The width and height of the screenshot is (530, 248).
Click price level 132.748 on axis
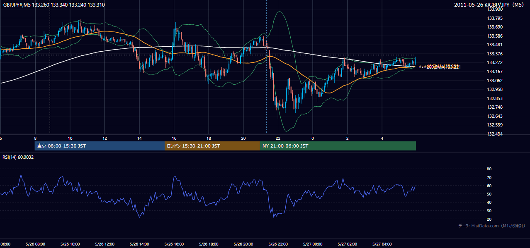[x=495, y=107]
